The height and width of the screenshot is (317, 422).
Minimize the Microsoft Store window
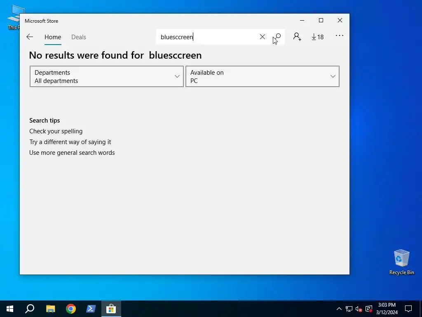coord(302,21)
